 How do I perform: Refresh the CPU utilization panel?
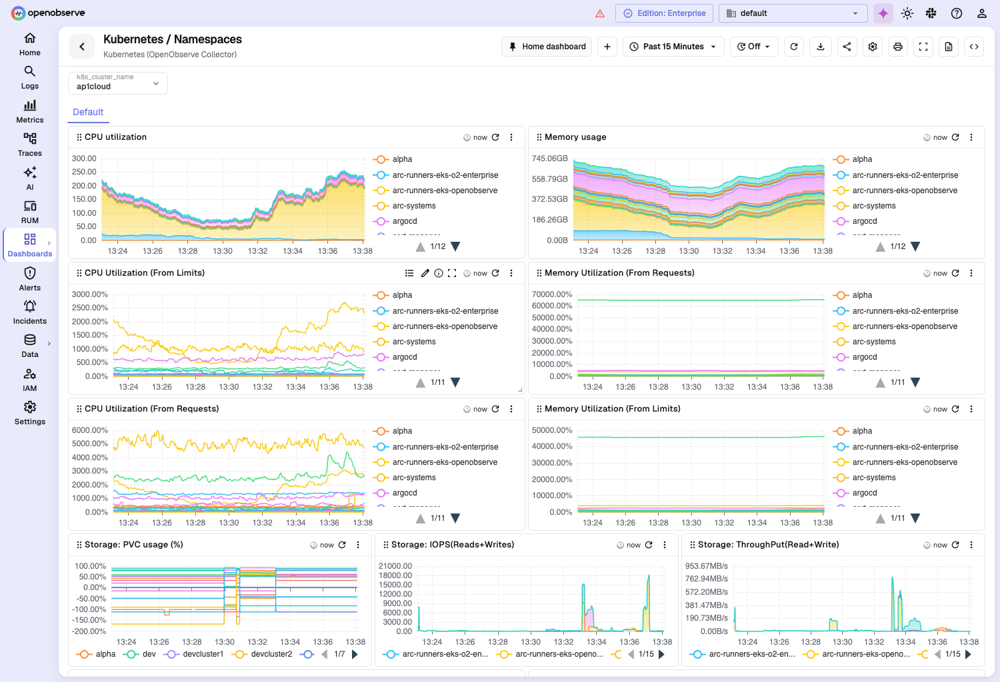(495, 137)
